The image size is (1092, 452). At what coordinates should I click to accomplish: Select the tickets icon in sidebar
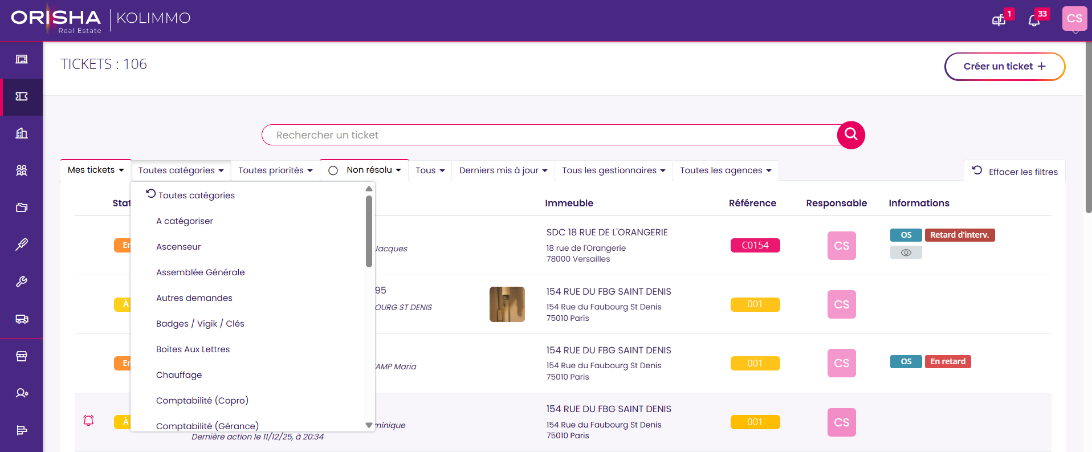22,96
